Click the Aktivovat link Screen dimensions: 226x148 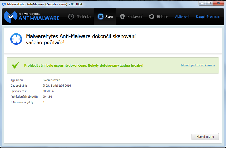(x=182, y=17)
